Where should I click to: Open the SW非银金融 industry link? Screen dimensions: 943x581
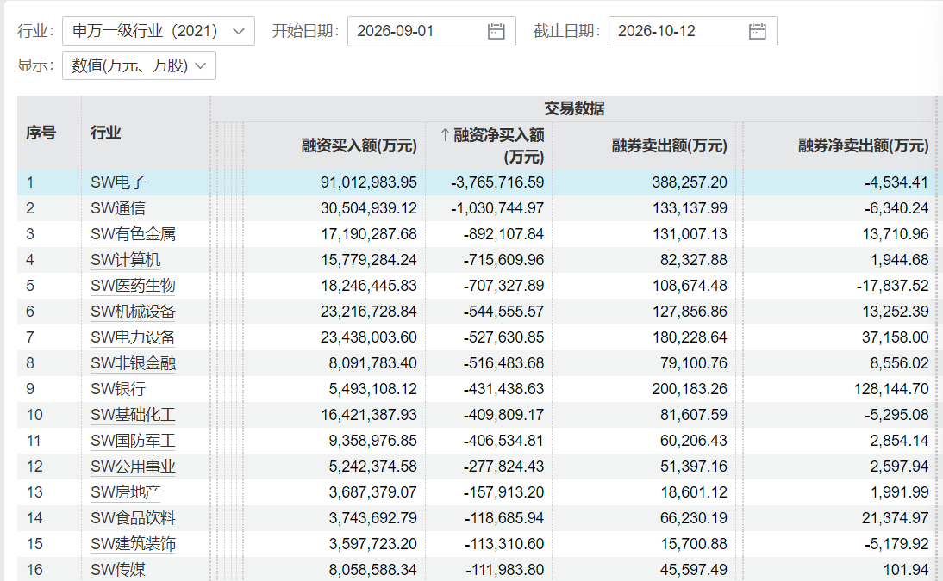coord(133,363)
